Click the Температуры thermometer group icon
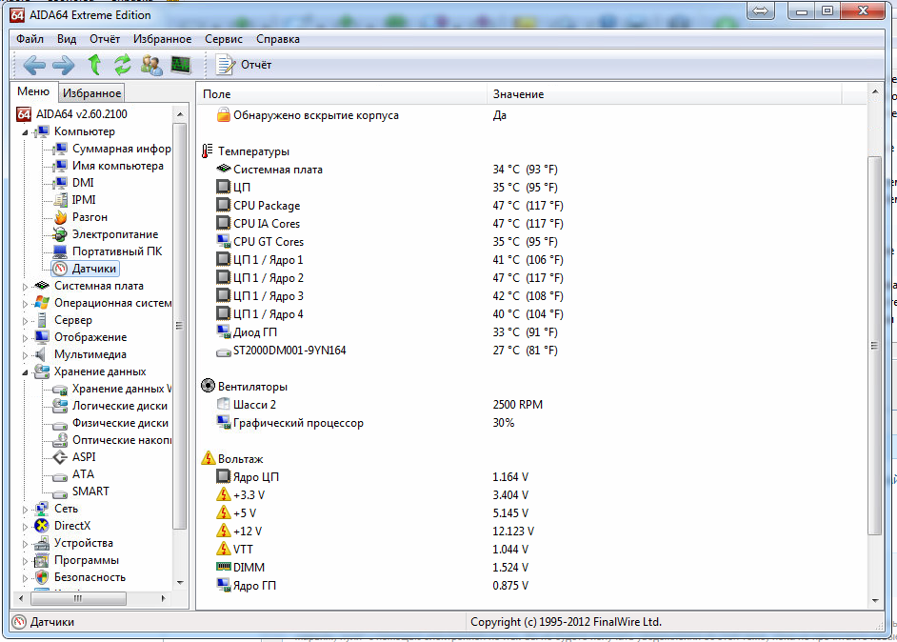 coord(207,151)
